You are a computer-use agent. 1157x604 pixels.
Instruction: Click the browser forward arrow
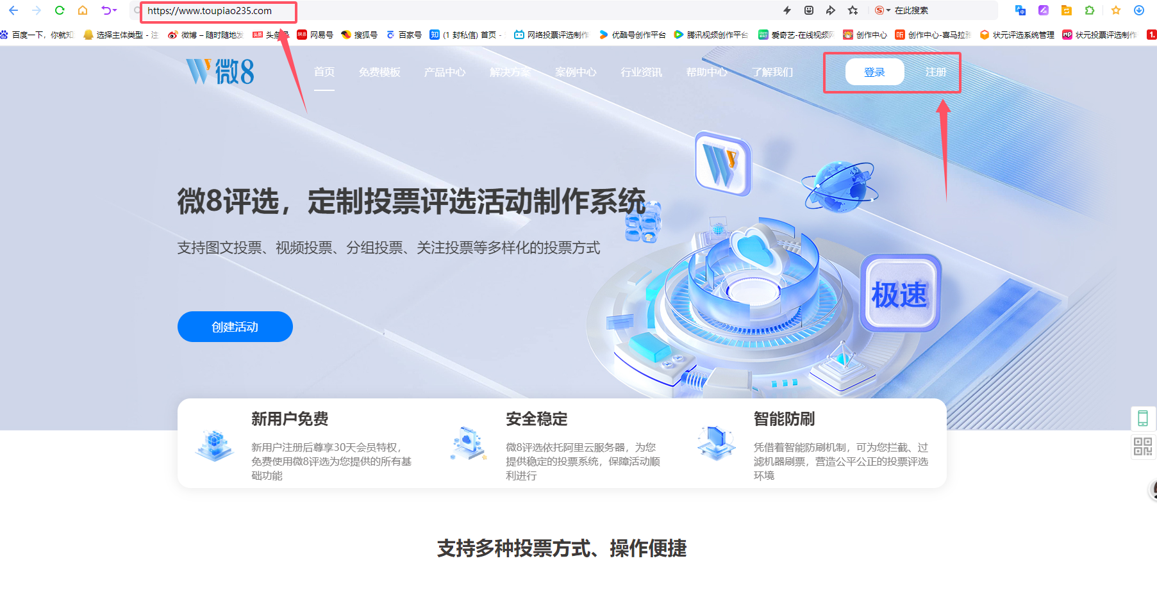(37, 10)
